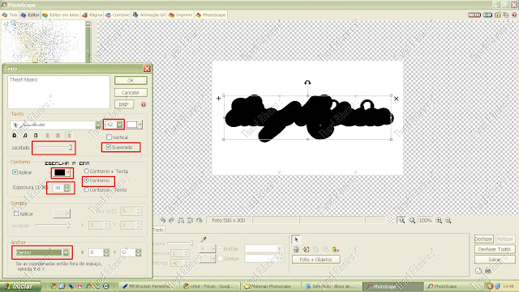Image resolution: width=519 pixels, height=292 pixels.
Task: Click the bold text style icon
Action: 15,135
